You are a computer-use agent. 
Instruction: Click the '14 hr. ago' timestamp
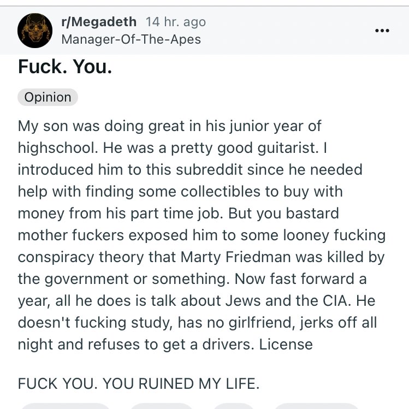click(176, 22)
